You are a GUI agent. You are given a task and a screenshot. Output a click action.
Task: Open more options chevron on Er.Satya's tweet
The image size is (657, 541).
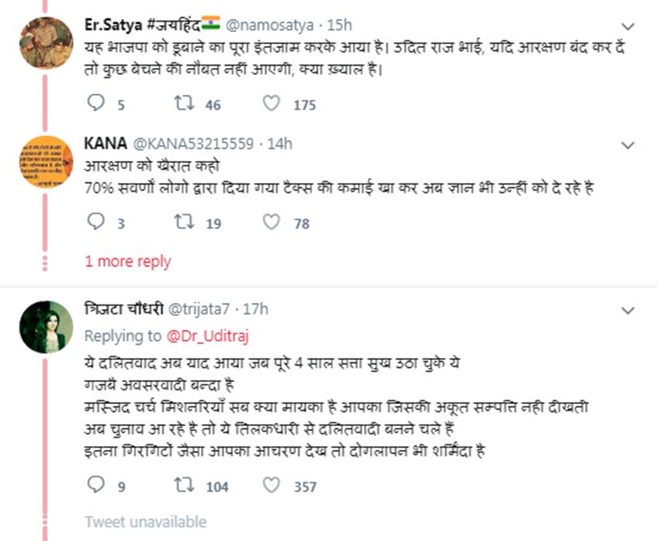(628, 26)
